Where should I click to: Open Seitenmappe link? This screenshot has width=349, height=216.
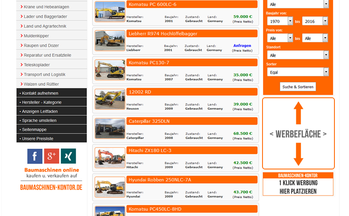pyautogui.click(x=52, y=129)
